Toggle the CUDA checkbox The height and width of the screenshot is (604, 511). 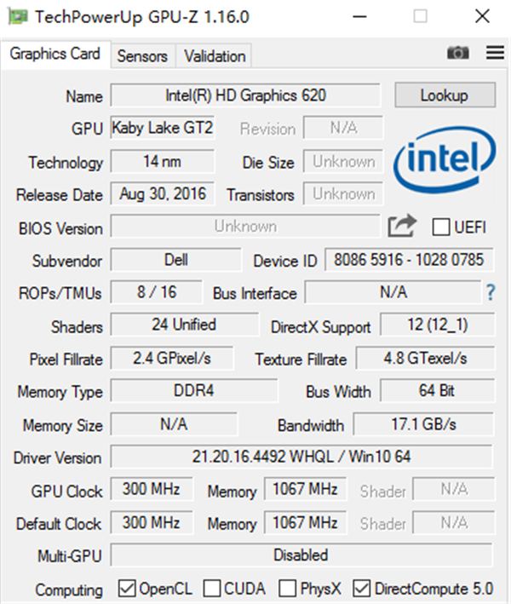212,589
